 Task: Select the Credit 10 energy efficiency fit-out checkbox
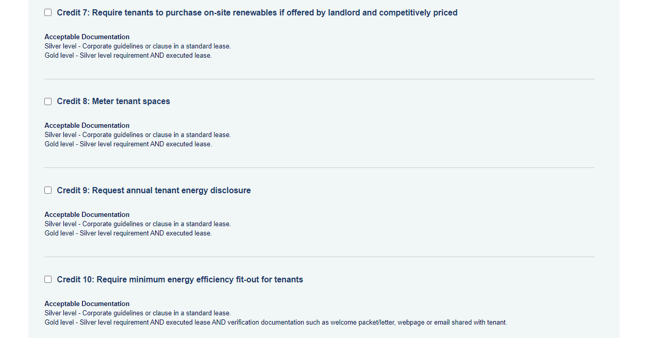48,279
